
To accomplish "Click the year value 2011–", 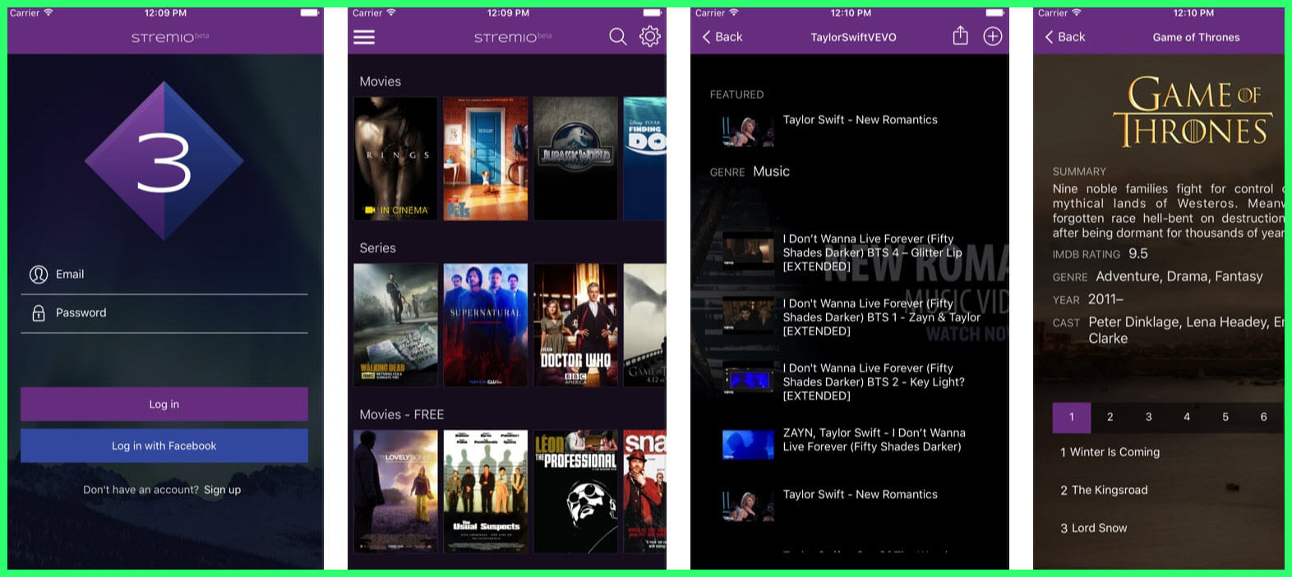I will click(1105, 299).
